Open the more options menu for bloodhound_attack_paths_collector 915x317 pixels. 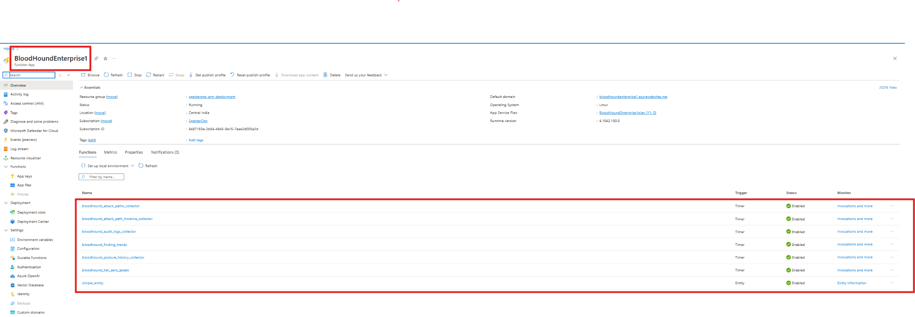click(892, 206)
